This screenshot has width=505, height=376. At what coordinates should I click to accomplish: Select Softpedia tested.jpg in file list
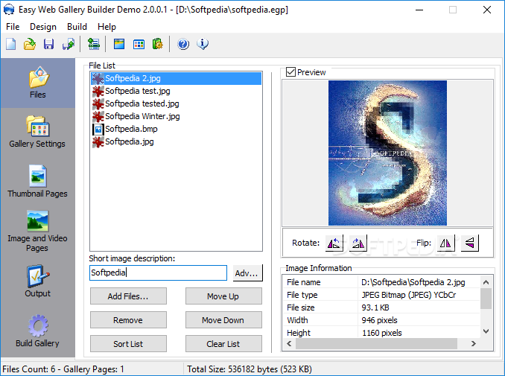coord(177,103)
